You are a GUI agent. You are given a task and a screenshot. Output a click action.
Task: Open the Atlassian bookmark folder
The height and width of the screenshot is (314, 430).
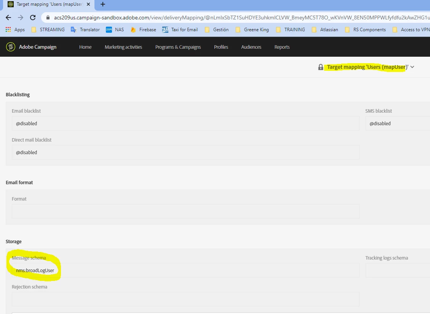click(325, 30)
